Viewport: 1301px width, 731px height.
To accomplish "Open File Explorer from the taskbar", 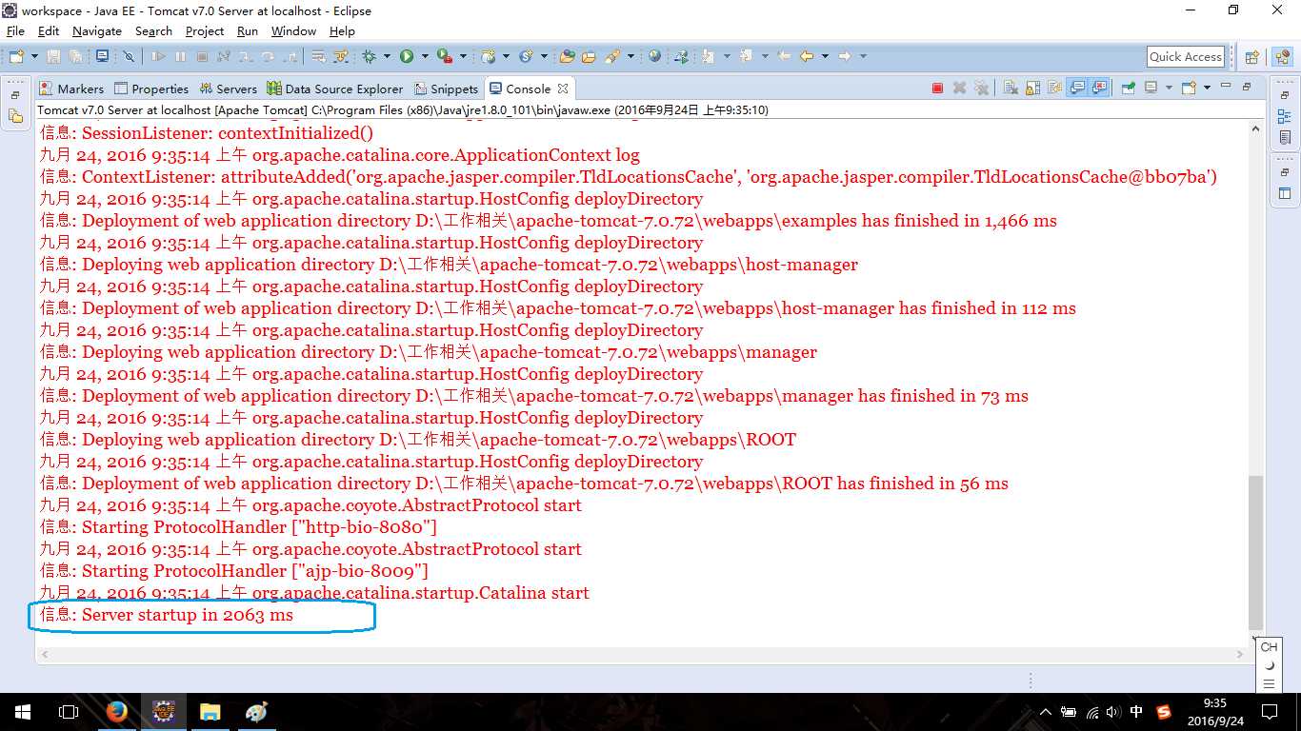I will tap(210, 712).
